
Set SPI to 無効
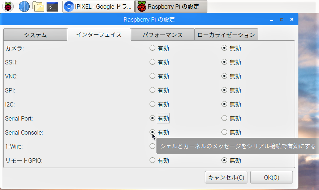coord(224,90)
